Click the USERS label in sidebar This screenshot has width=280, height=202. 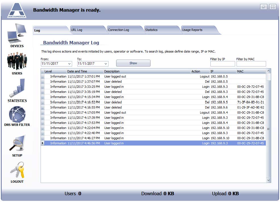point(17,73)
